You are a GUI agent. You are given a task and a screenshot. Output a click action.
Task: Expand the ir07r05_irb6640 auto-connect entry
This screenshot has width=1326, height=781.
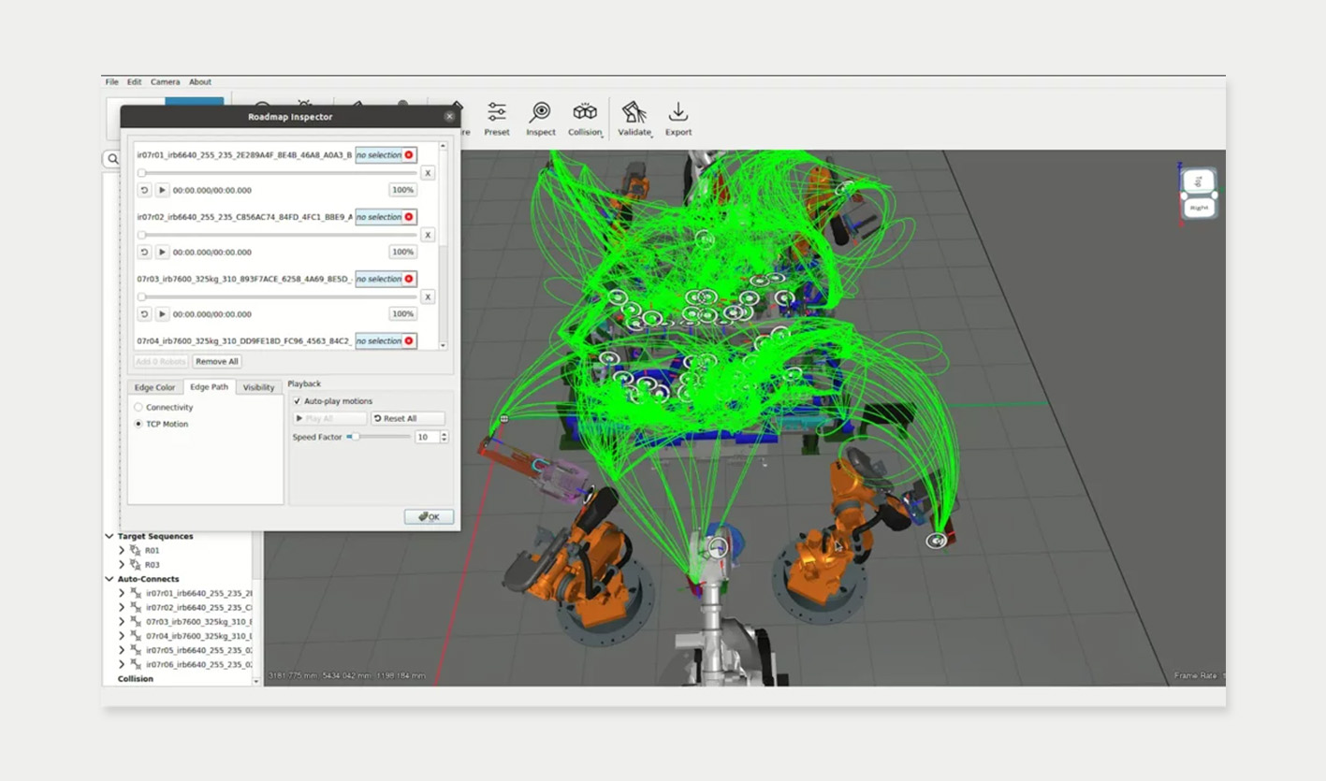(121, 650)
